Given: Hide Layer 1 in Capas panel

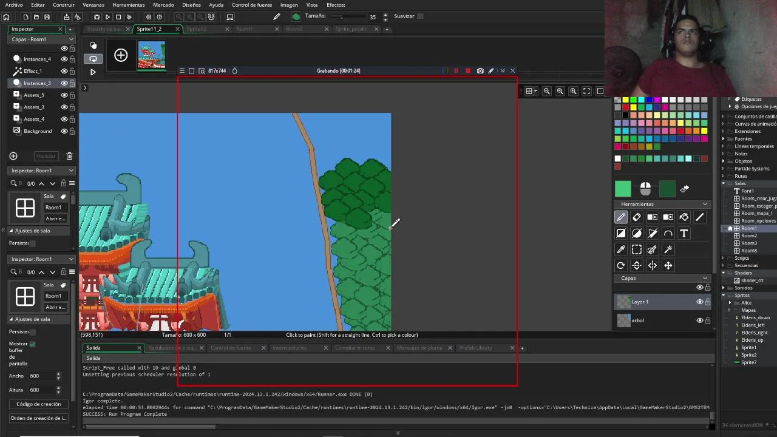Looking at the screenshot, I should click(x=699, y=302).
